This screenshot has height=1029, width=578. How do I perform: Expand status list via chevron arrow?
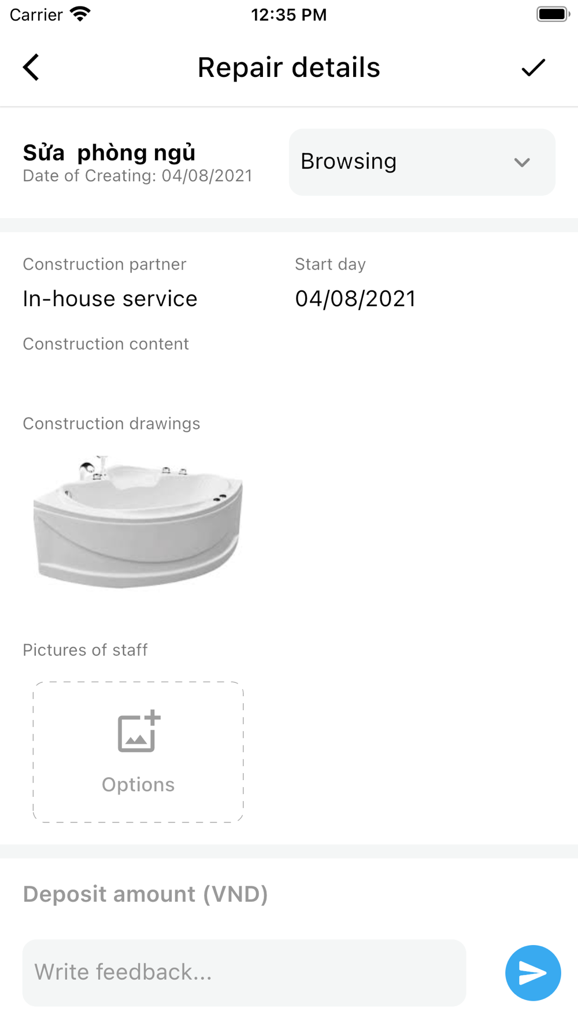[x=522, y=163]
